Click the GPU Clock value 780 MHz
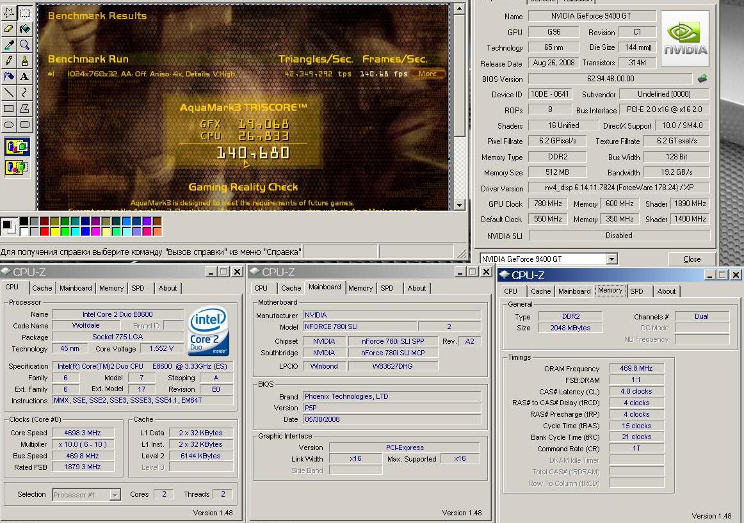This screenshot has width=744, height=523. (x=548, y=204)
